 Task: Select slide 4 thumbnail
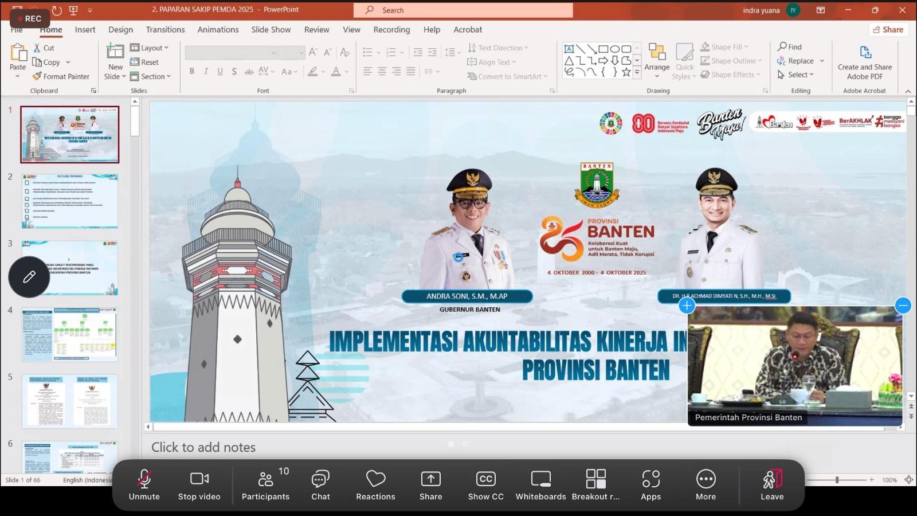pos(70,335)
